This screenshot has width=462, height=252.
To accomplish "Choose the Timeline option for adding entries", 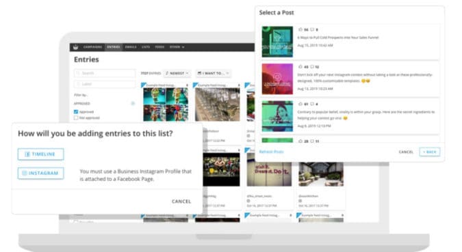I will tap(40, 154).
